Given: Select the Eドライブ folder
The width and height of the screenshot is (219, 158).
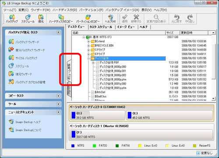Looking at the screenshot, I should click(x=98, y=54).
